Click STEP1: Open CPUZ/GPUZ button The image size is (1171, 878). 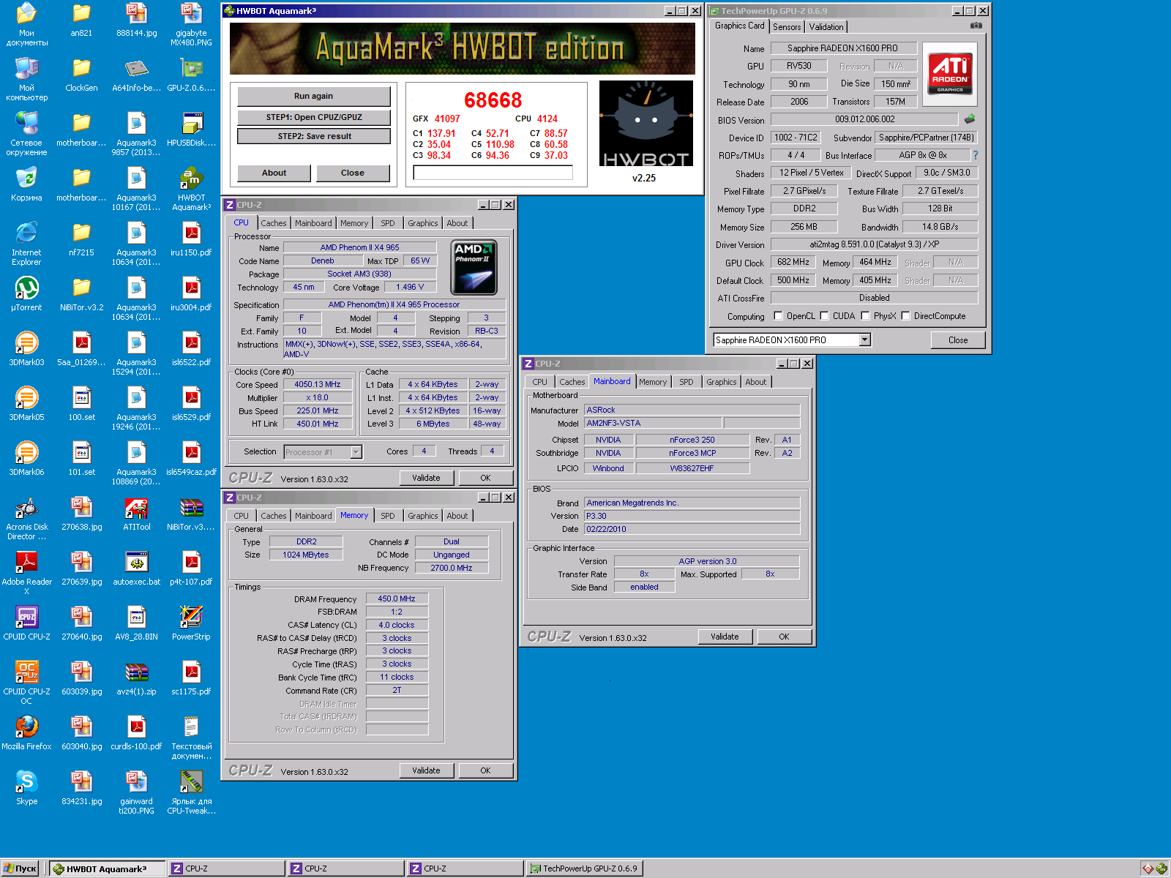[x=313, y=117]
